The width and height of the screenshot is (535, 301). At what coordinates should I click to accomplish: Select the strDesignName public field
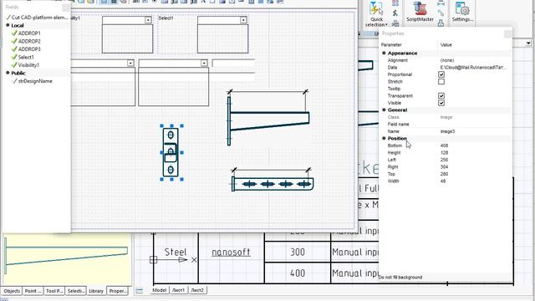click(x=35, y=81)
